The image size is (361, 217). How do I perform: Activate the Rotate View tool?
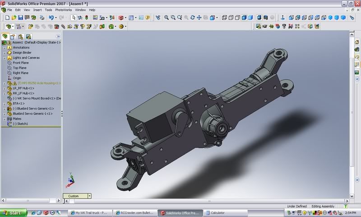(193, 18)
